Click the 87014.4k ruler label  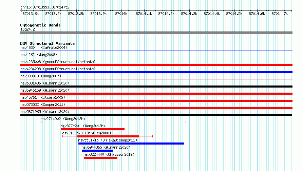pyautogui.click(x=212, y=14)
